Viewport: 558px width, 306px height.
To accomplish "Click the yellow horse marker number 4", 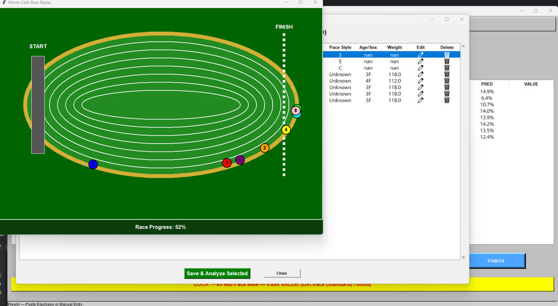I will tap(286, 130).
